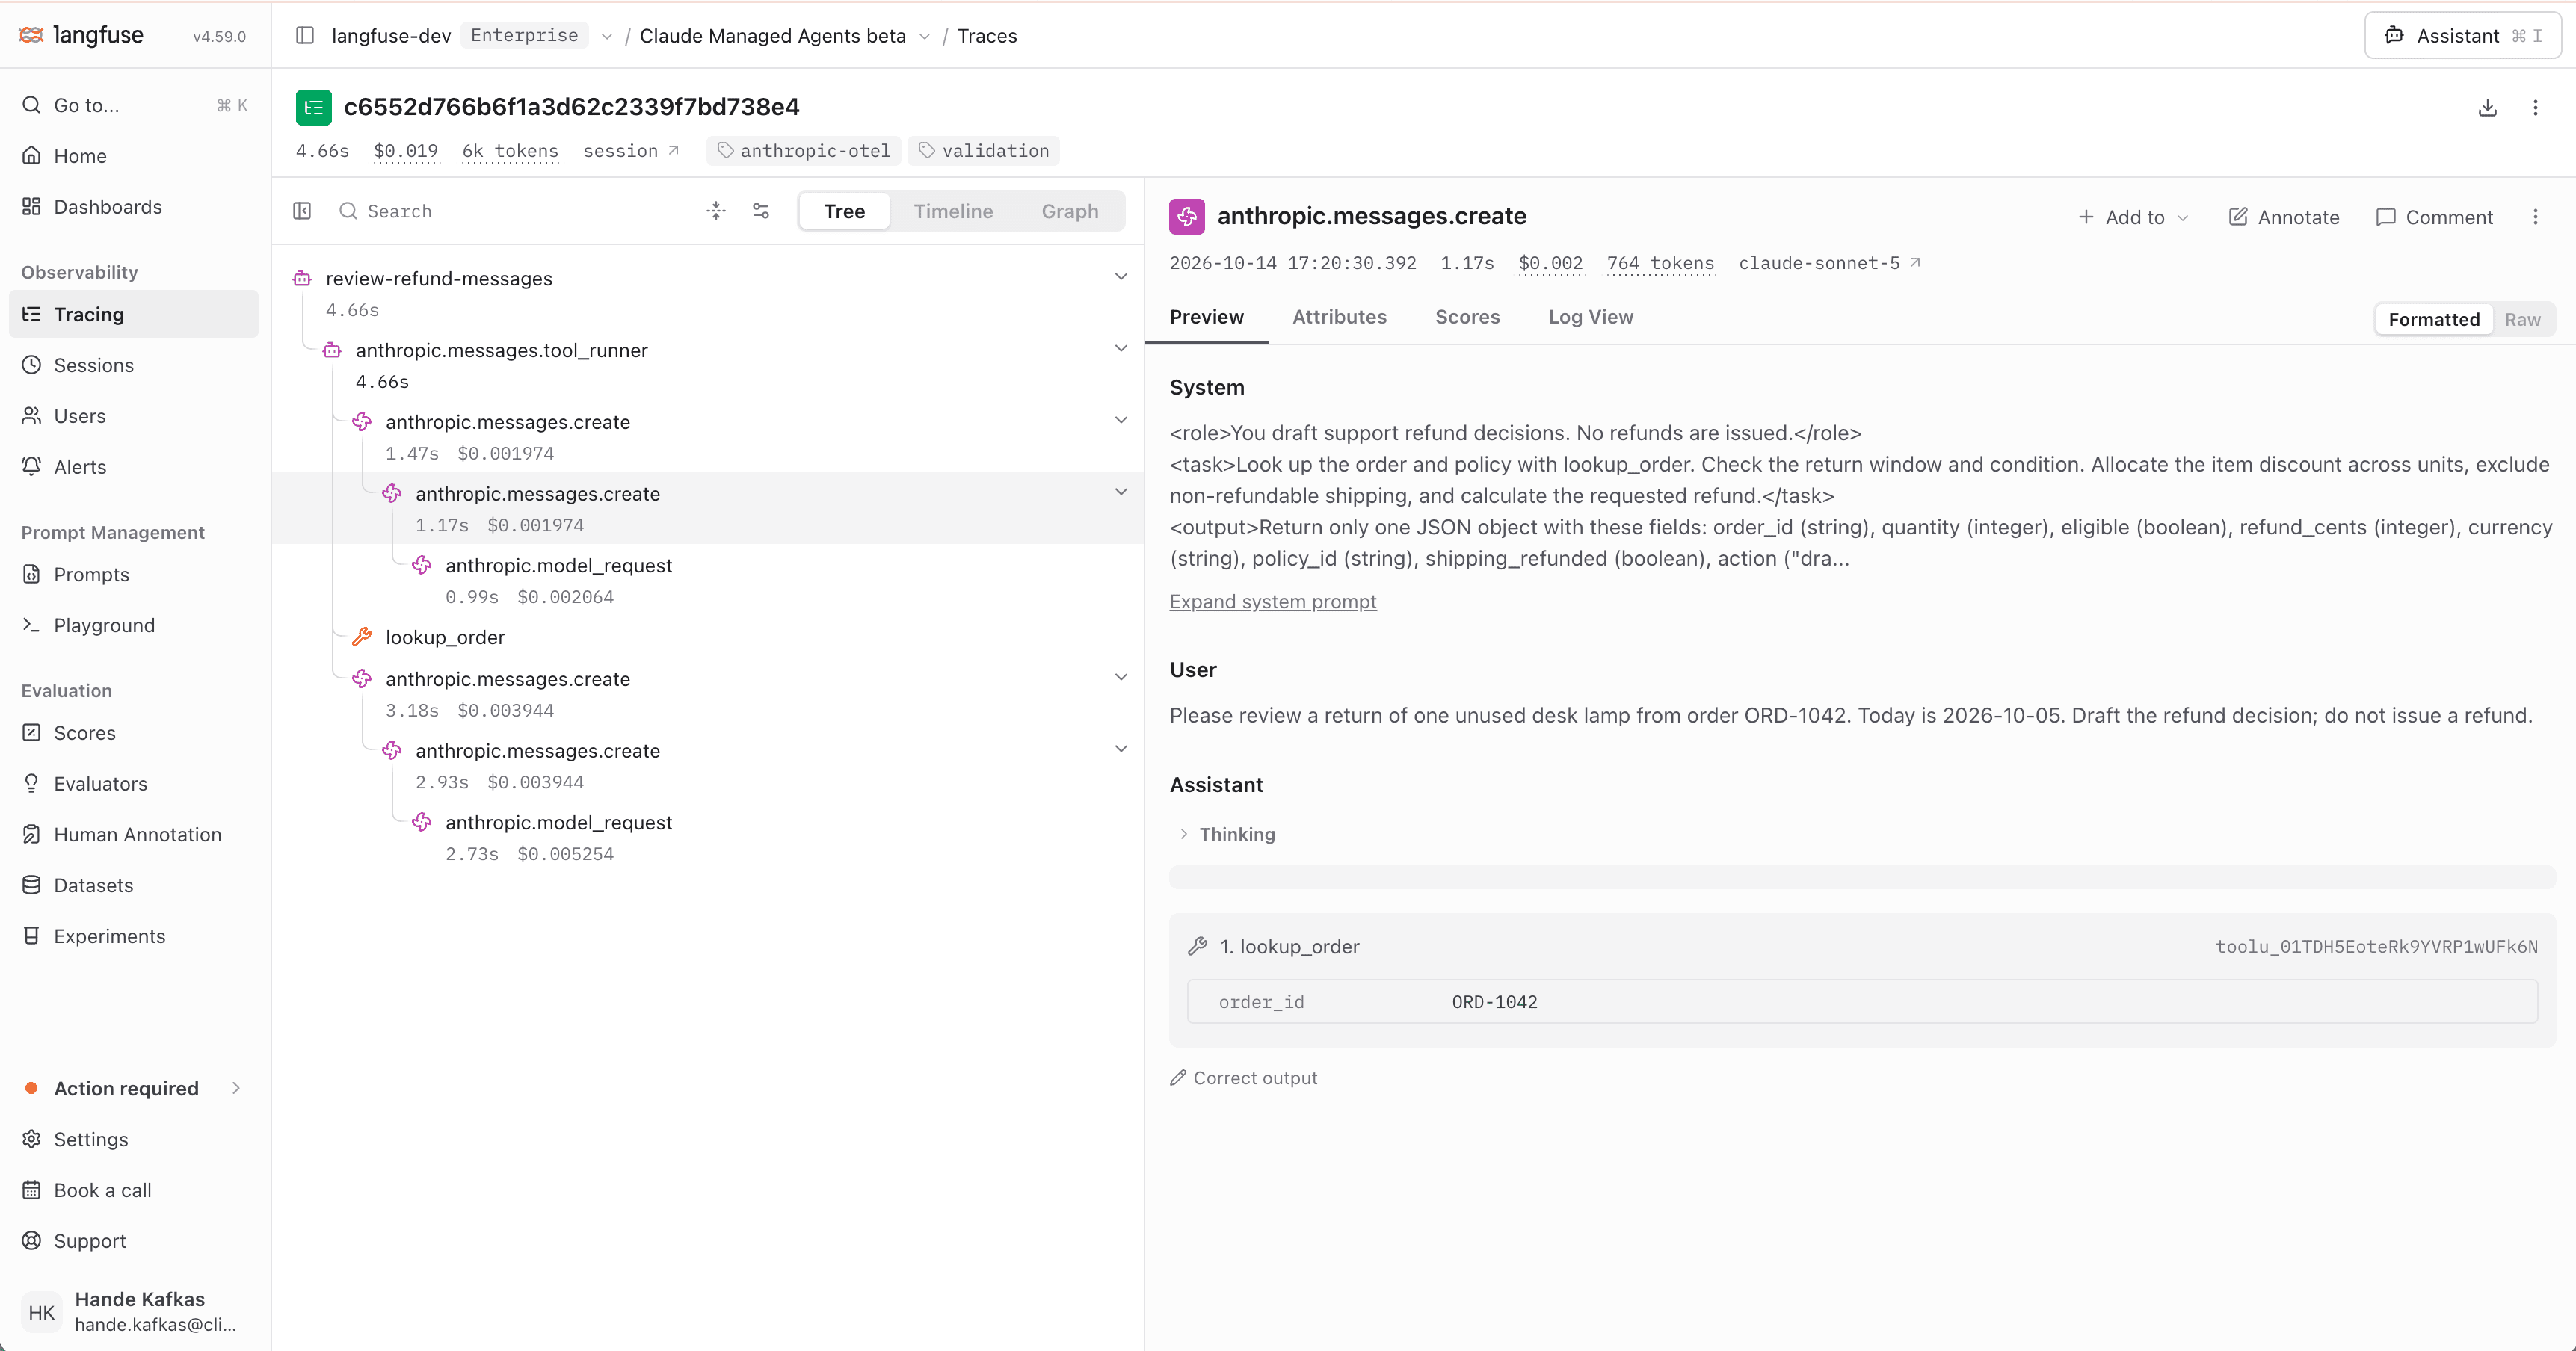Click the Correct output link
Viewport: 2576px width, 1351px height.
pos(1243,1078)
